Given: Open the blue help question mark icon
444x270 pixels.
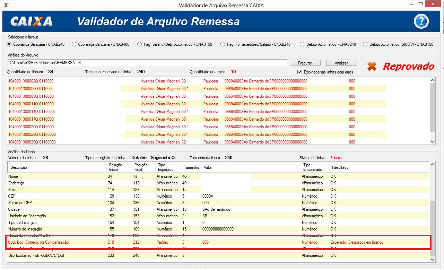Looking at the screenshot, I should [421, 21].
